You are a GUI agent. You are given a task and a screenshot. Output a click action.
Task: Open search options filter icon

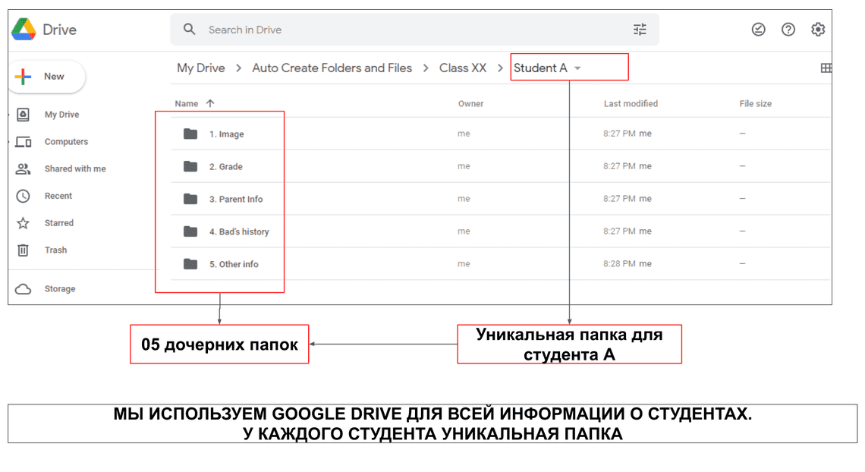pyautogui.click(x=640, y=30)
